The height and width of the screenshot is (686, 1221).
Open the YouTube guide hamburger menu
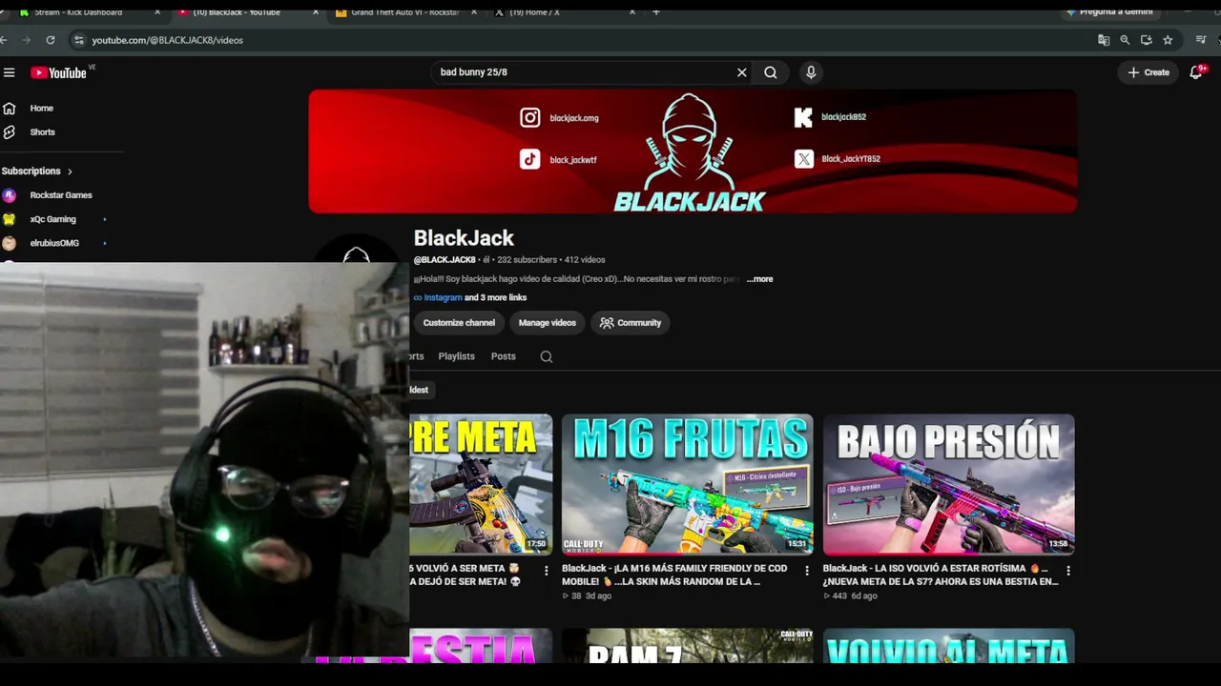pyautogui.click(x=10, y=72)
